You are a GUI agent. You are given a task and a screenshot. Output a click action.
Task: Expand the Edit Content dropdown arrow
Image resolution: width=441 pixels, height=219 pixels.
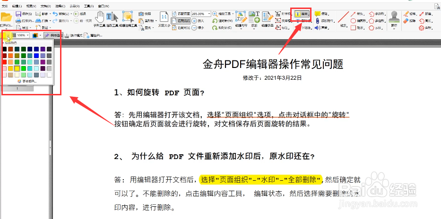242,29
